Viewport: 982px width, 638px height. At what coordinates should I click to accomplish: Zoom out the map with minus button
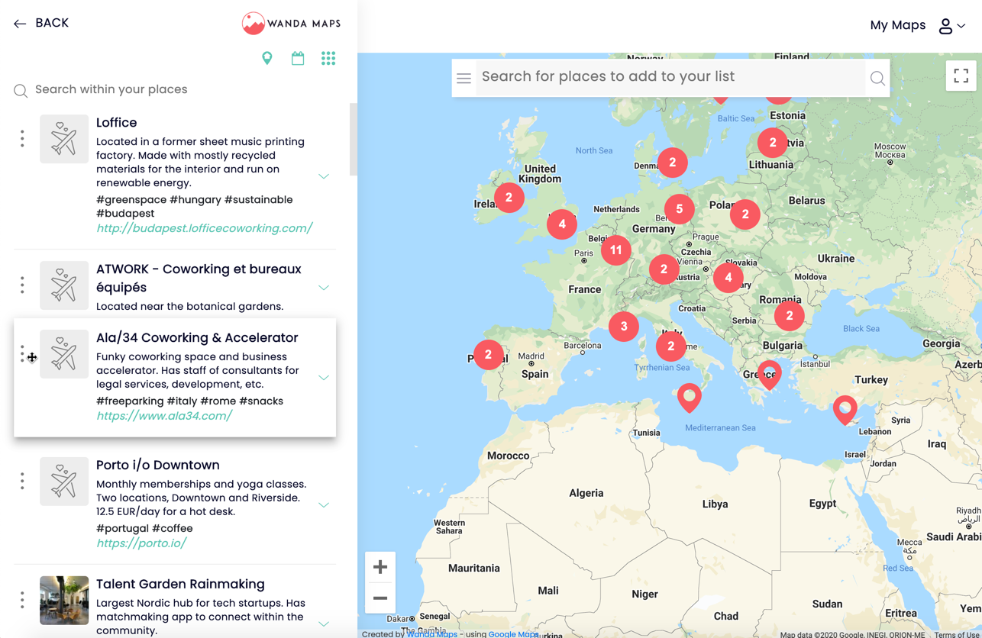point(380,598)
